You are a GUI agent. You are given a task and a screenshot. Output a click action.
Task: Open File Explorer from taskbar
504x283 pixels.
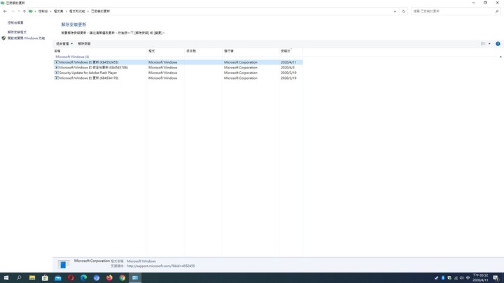tap(32, 278)
